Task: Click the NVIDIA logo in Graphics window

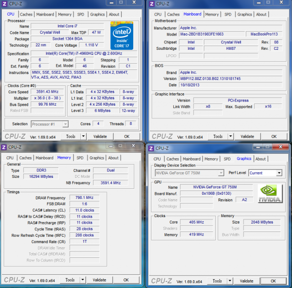Action: pyautogui.click(x=270, y=193)
